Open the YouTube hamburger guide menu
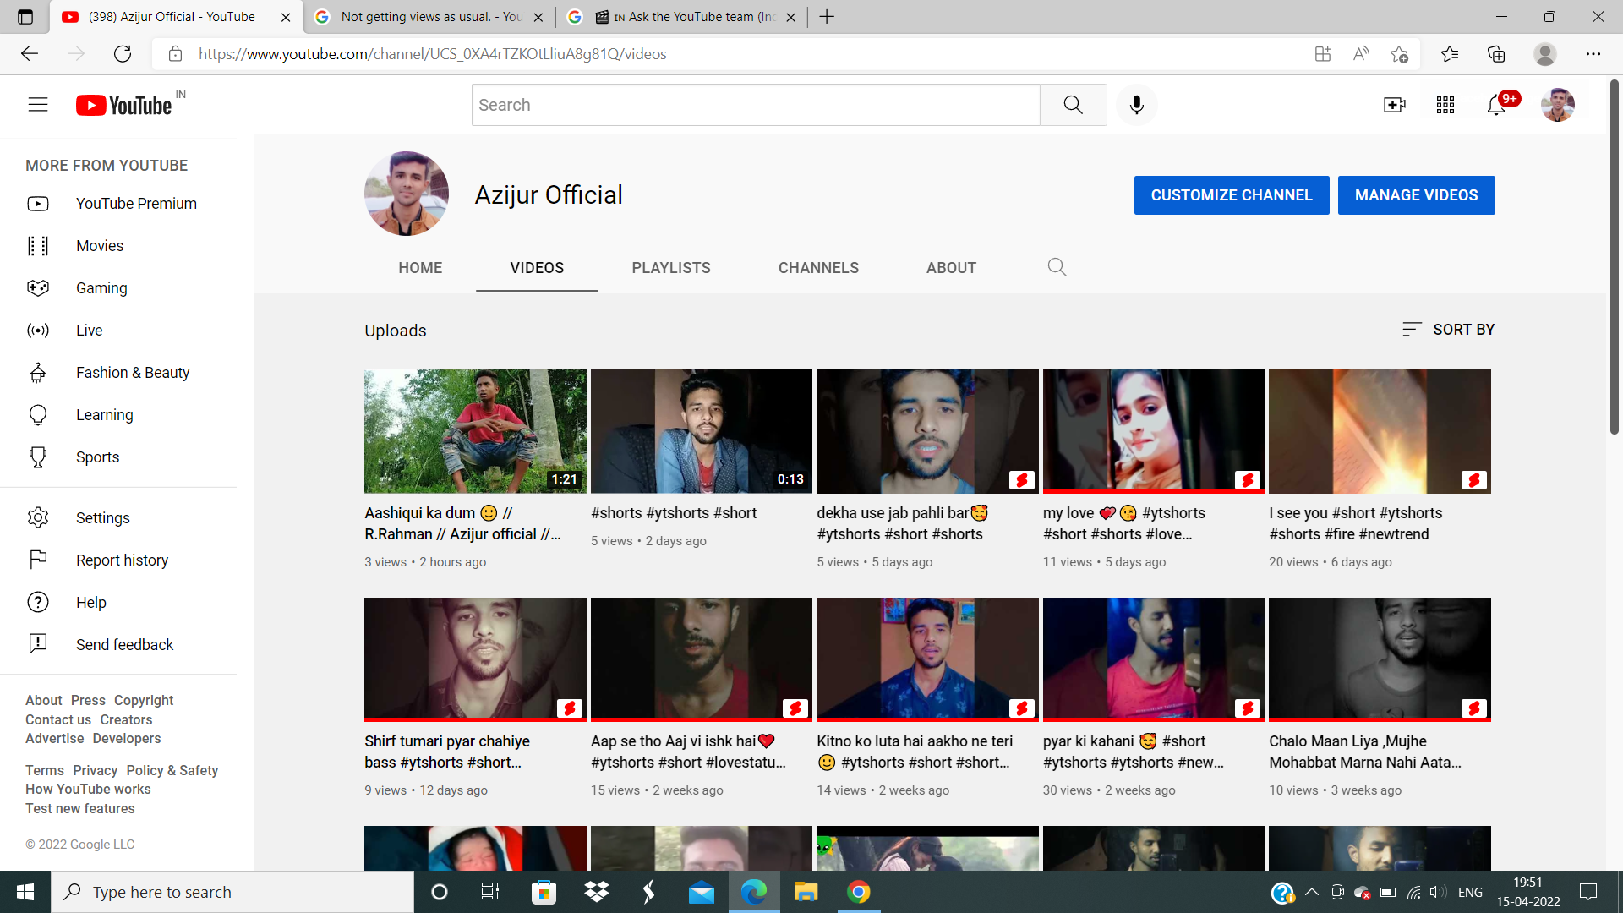 click(x=38, y=105)
